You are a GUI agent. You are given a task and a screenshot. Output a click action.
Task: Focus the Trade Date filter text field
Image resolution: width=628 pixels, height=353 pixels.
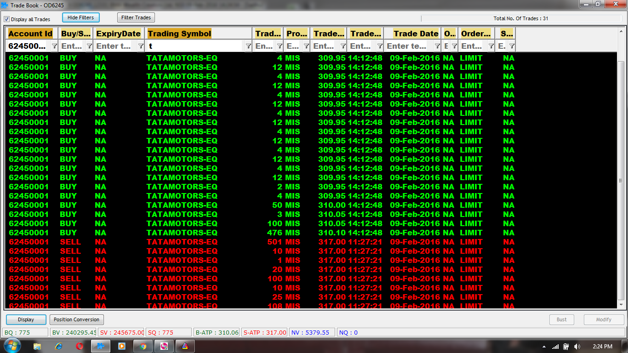408,46
